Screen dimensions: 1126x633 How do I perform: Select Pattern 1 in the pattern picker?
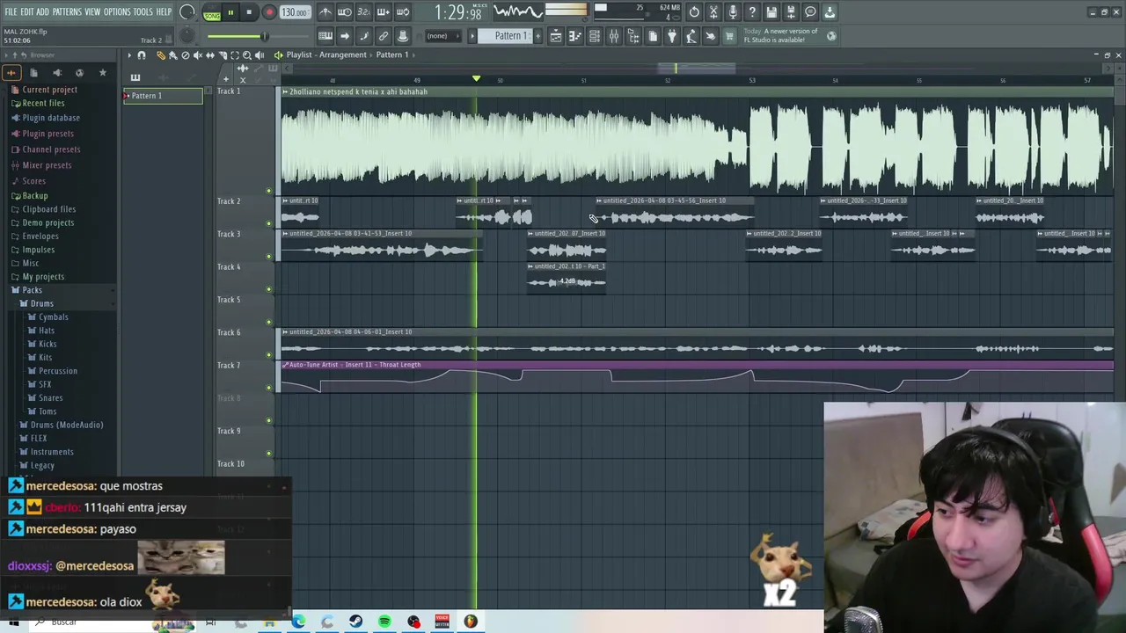pyautogui.click(x=163, y=96)
